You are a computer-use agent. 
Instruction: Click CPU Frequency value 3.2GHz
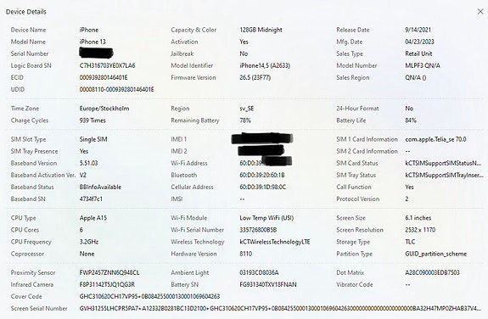pos(89,242)
